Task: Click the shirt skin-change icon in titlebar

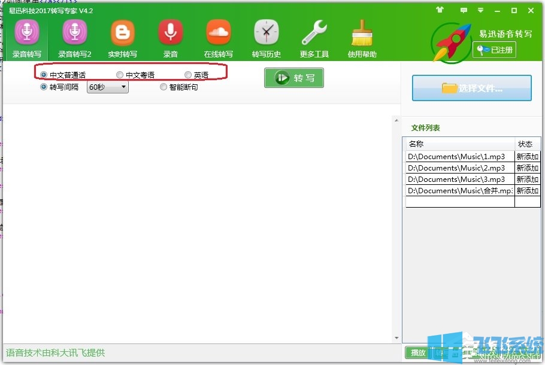Action: coord(441,10)
